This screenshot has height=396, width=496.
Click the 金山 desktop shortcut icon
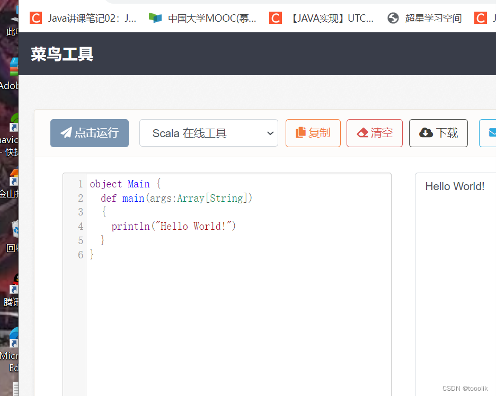click(14, 177)
